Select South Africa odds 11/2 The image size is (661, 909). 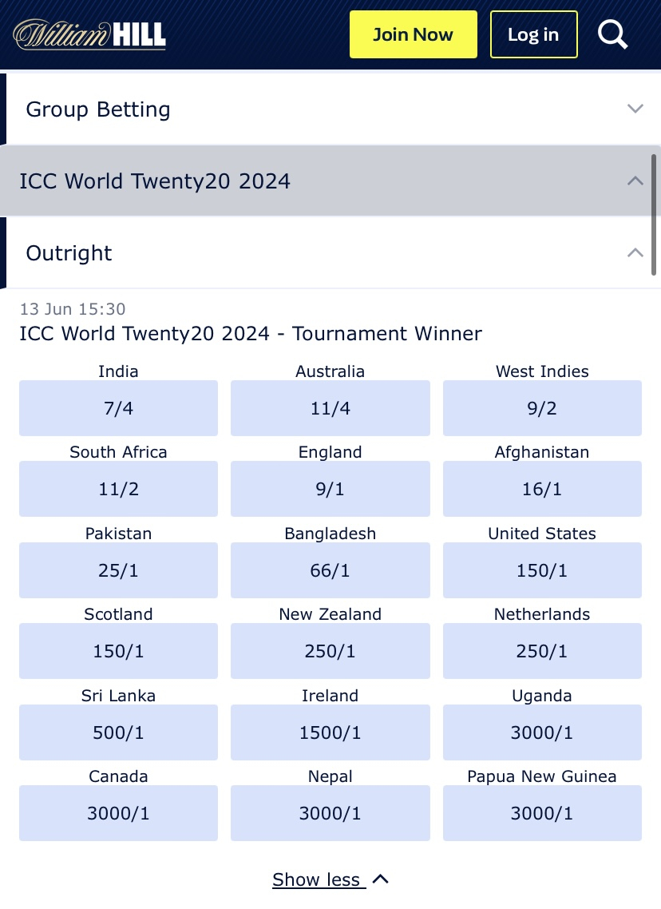click(118, 489)
